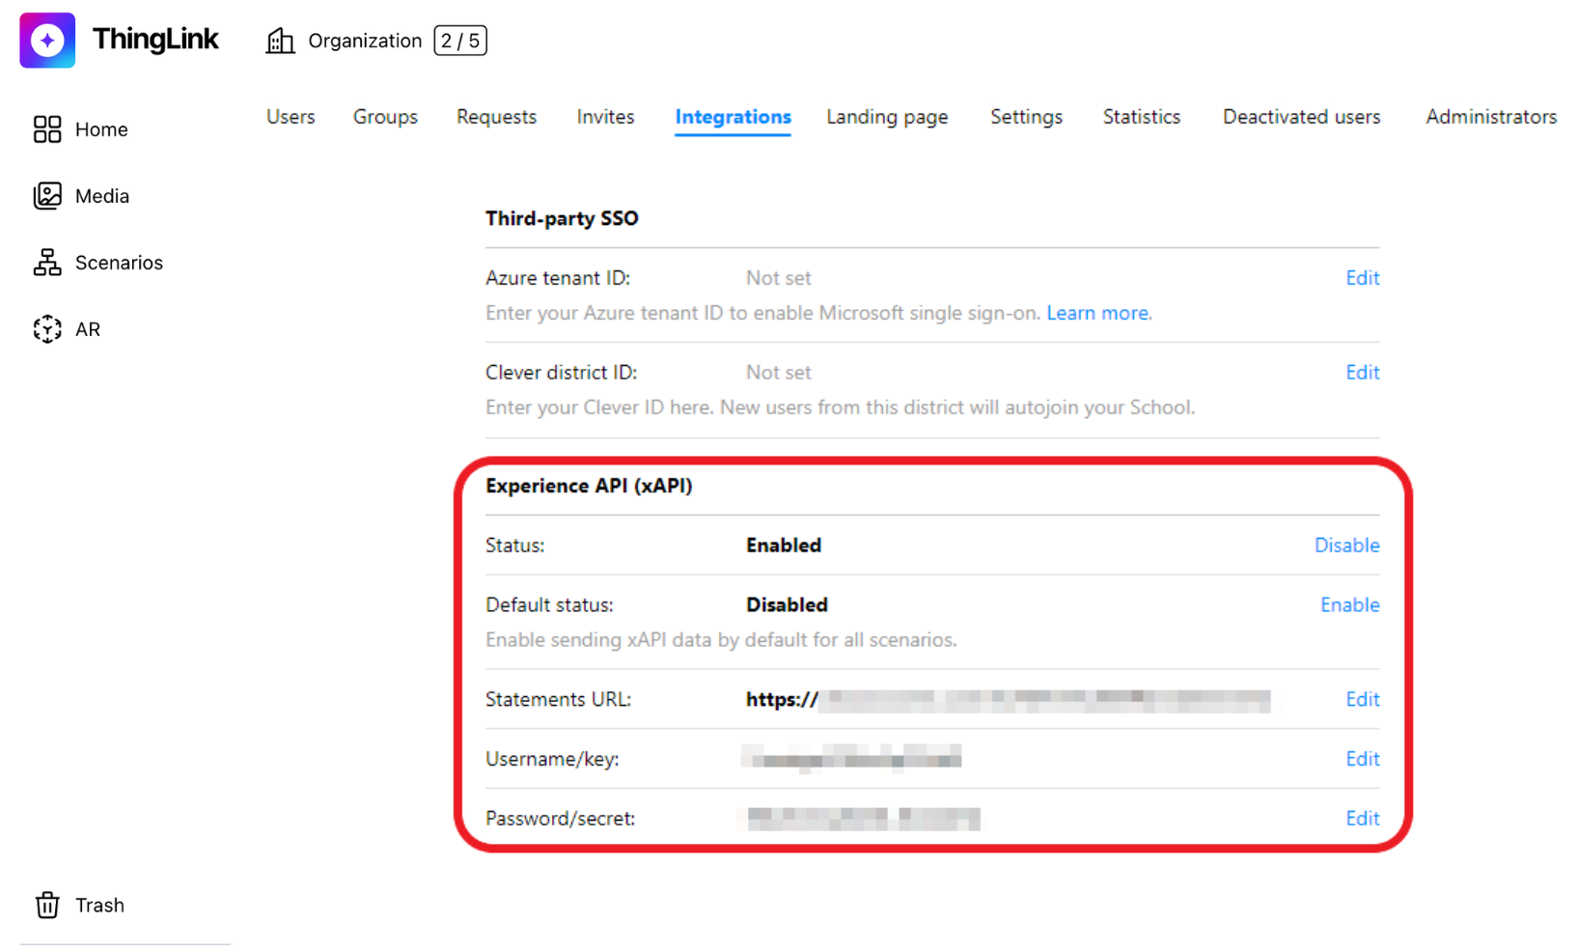This screenshot has height=952, width=1578.
Task: Open Media library icon in sidebar
Action: (x=47, y=196)
